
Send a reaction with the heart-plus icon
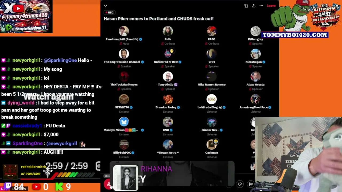(x=240, y=184)
